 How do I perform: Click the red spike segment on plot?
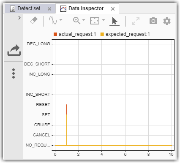point(67,109)
